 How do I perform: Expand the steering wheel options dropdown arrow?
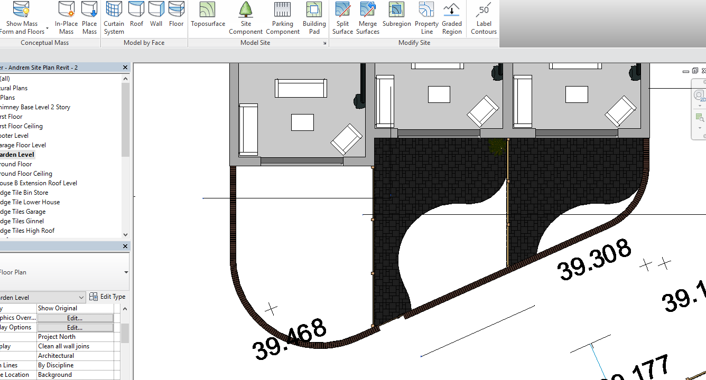[700, 106]
